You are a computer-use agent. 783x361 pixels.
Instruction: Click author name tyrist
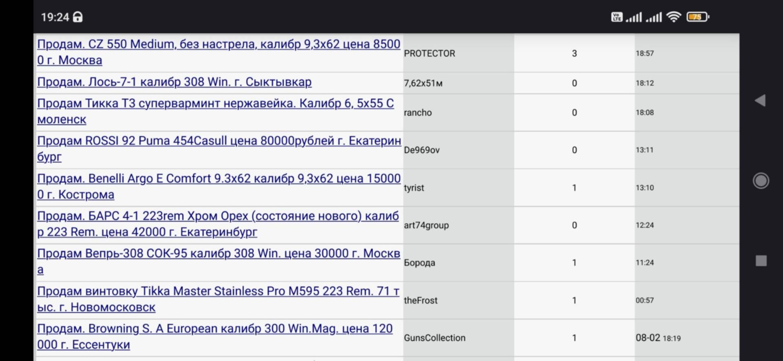(414, 188)
